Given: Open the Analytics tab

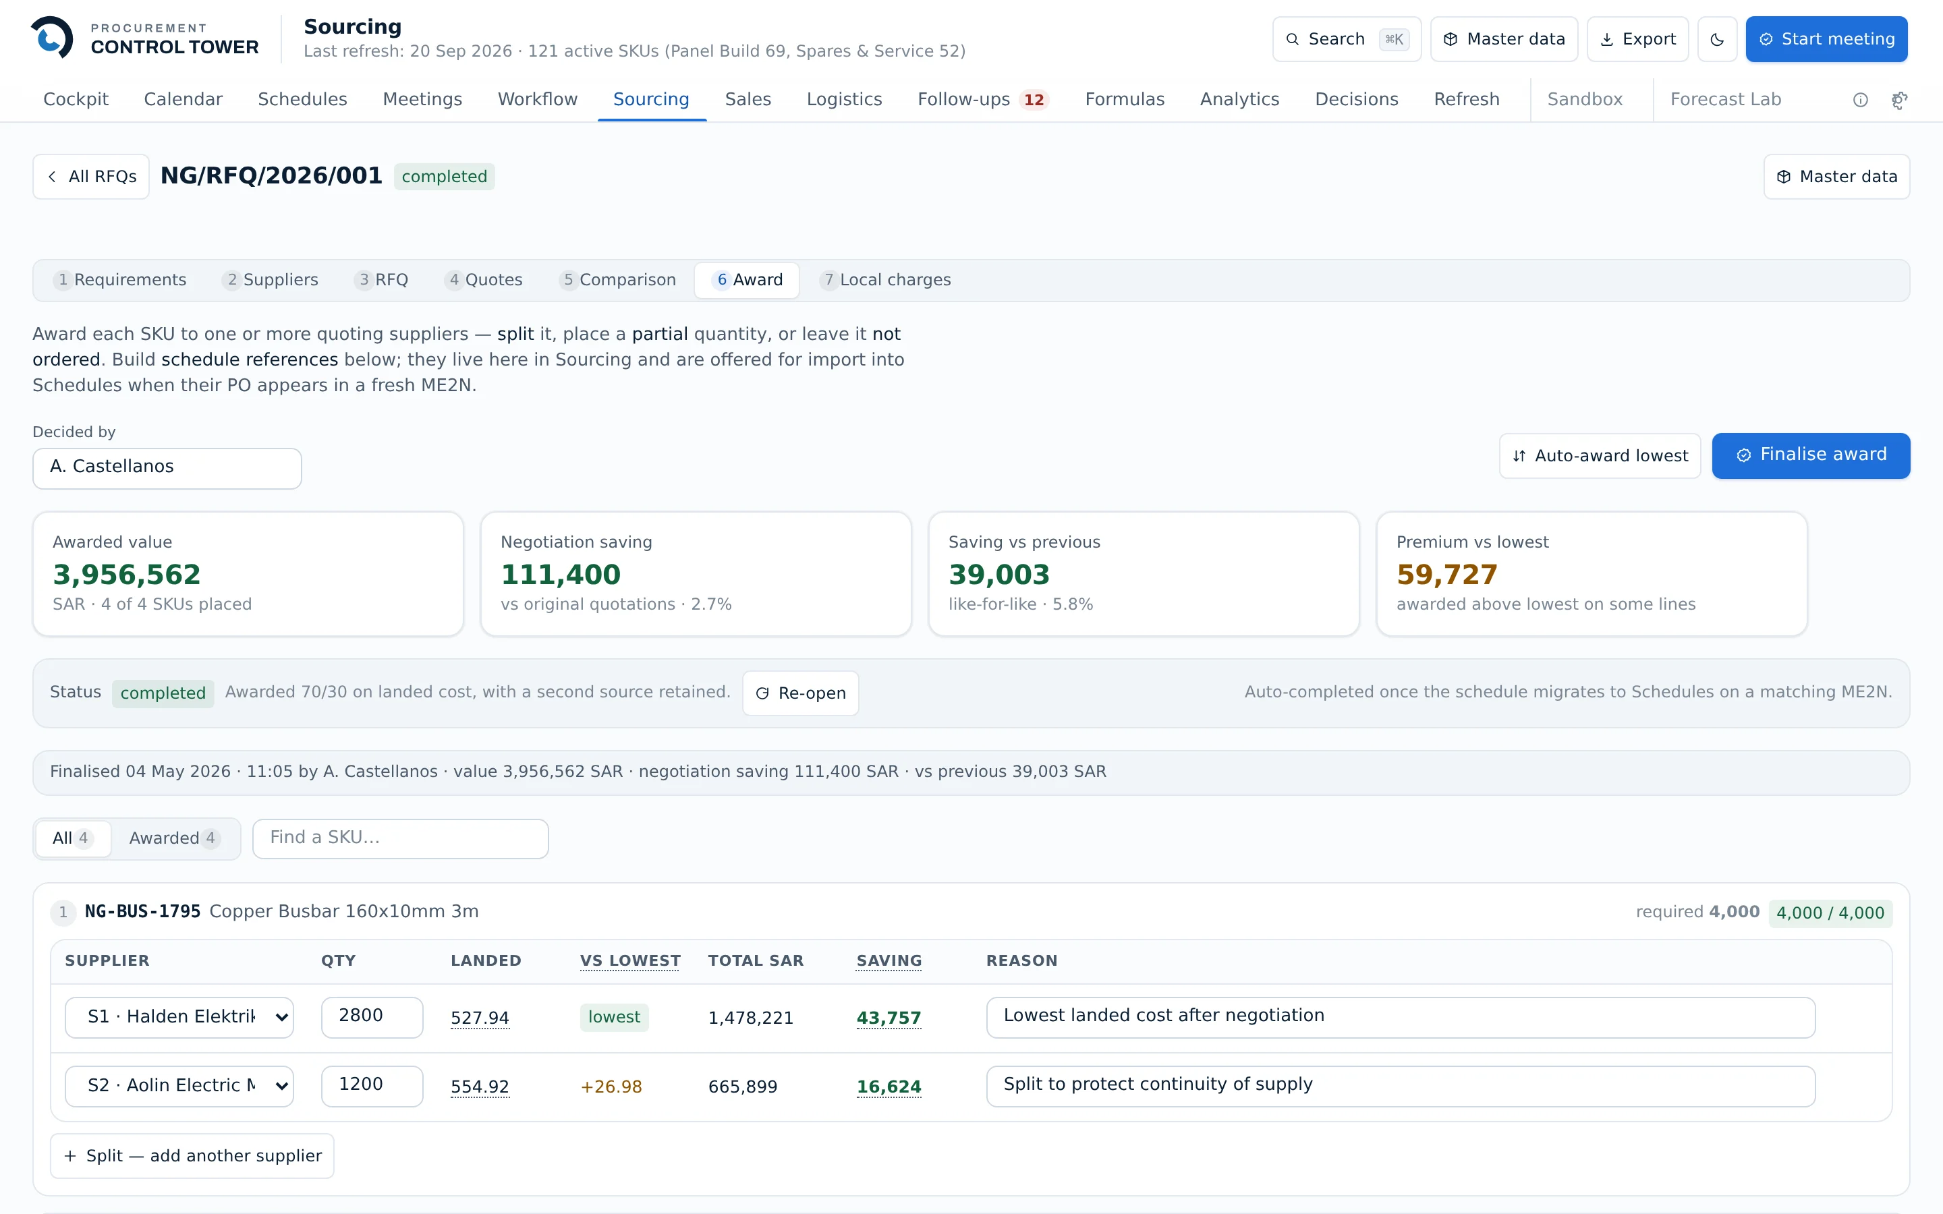Looking at the screenshot, I should tap(1239, 100).
